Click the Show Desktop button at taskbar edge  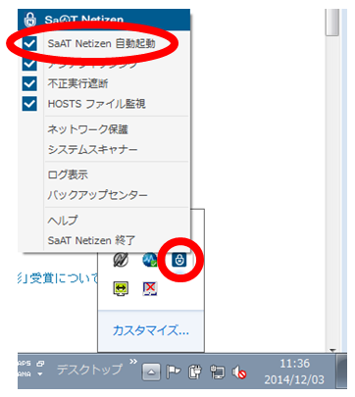(342, 371)
